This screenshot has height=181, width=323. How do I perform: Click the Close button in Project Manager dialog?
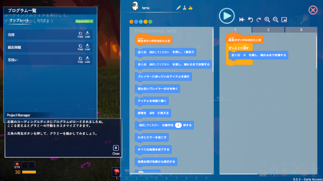click(116, 150)
